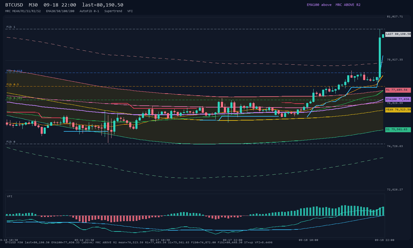Image resolution: width=413 pixels, height=248 pixels.
Task: Select the AutoFib 0-1 legend entry
Action: [89, 11]
